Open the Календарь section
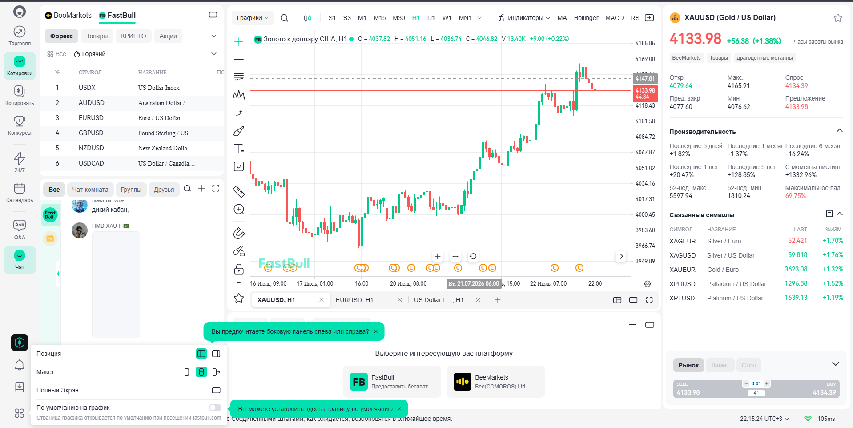This screenshot has width=853, height=428. [x=20, y=193]
